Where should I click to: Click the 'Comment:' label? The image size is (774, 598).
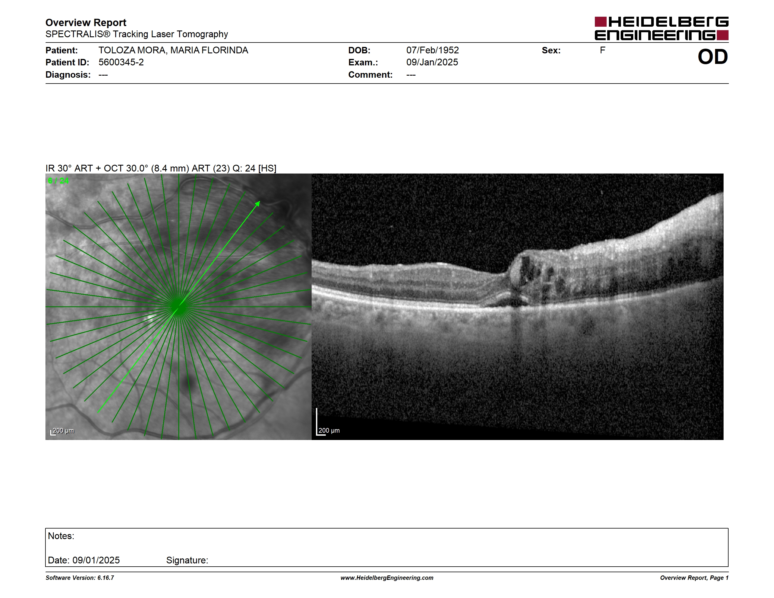pyautogui.click(x=370, y=75)
